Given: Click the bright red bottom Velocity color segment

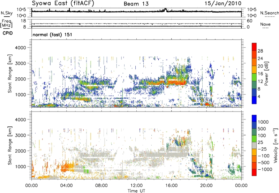Looking at the screenshot, I should pos(254,172).
